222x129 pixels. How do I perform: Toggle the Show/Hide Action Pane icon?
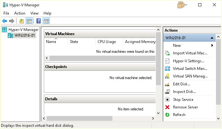(x=46, y=21)
